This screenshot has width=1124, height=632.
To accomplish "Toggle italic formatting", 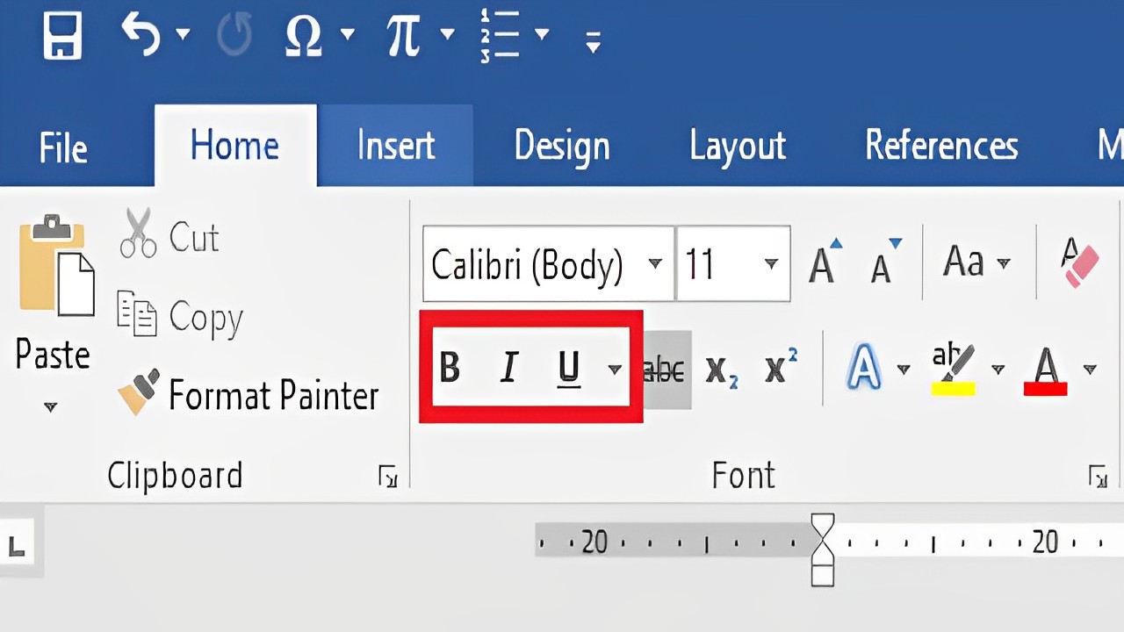I will coord(508,368).
